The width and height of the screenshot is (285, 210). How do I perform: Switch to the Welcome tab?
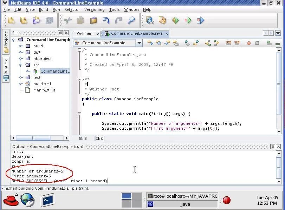tap(85, 34)
